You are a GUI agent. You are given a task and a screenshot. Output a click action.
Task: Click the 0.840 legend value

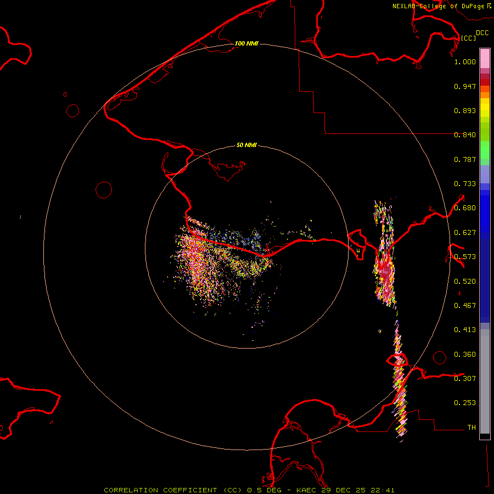tap(465, 135)
